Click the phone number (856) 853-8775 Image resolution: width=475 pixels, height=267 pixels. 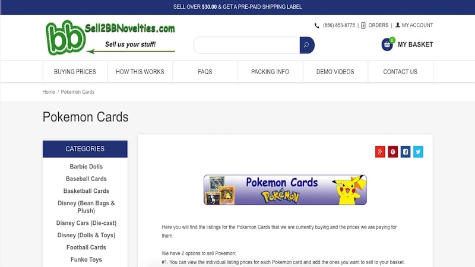coord(338,25)
